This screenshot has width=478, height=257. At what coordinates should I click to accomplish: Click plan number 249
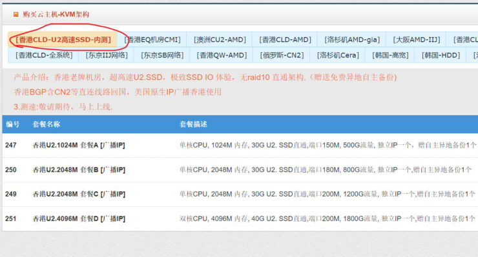click(11, 194)
